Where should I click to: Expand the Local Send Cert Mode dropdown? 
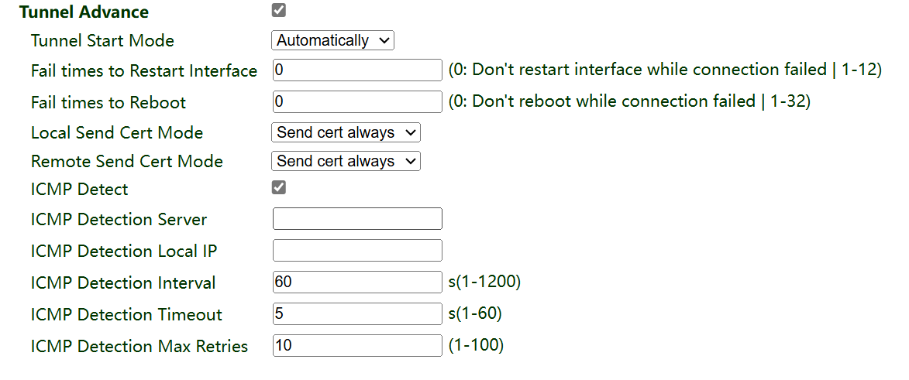coord(346,132)
